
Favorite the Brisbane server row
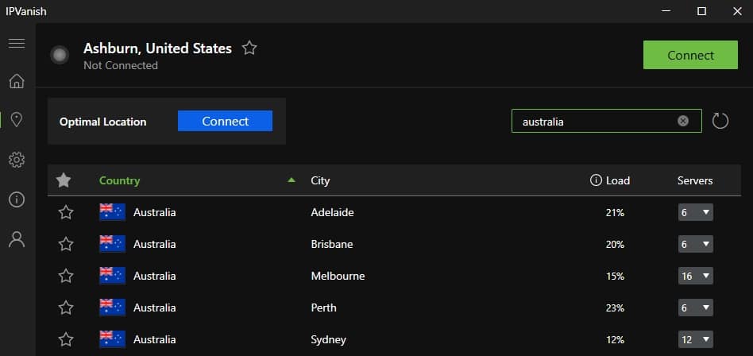pos(66,244)
